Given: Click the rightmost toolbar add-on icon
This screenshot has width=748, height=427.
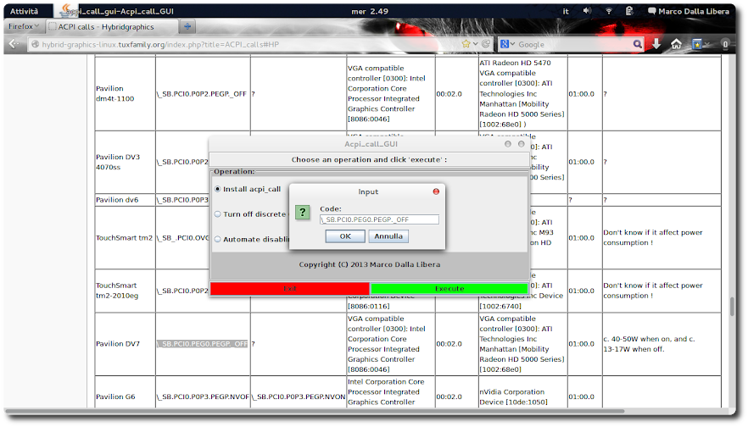Looking at the screenshot, I should [x=724, y=44].
